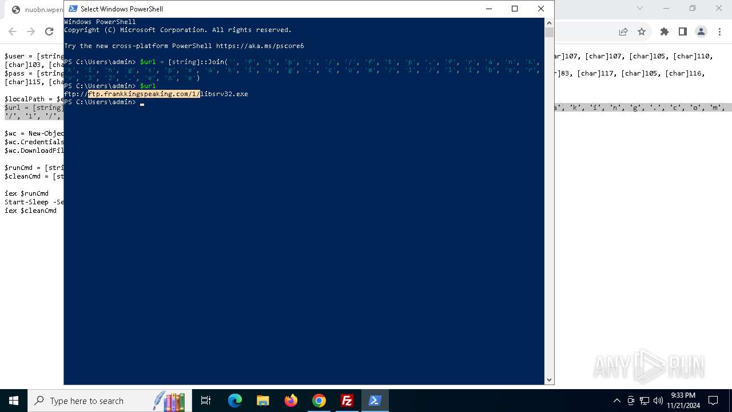This screenshot has height=412, width=732.
Task: Expand Chrome tab search chevron
Action: 640,8
